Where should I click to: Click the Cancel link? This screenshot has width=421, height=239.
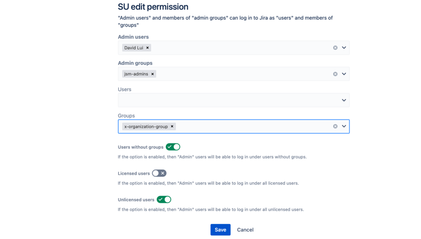pyautogui.click(x=245, y=230)
